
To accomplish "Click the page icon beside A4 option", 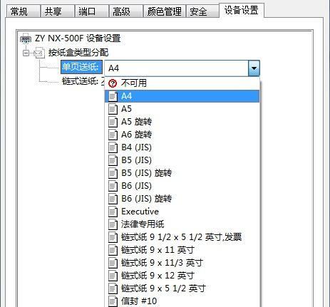I will [x=113, y=96].
